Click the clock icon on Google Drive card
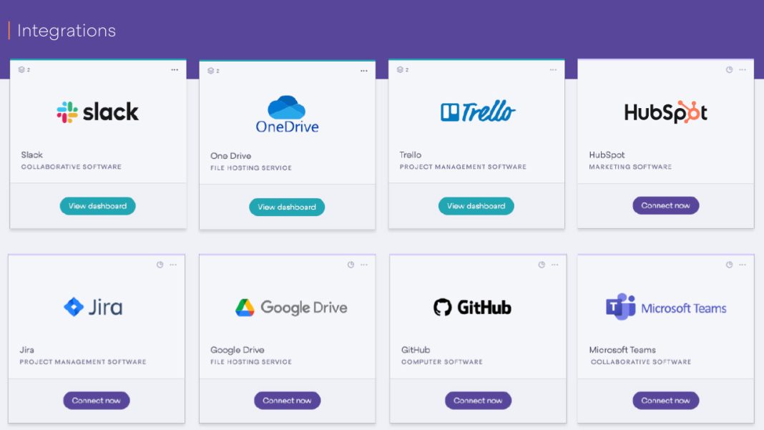 (x=351, y=265)
